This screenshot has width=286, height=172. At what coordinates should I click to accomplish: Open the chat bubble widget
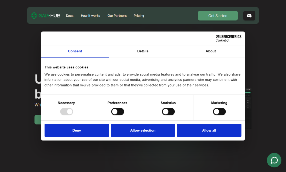click(x=274, y=160)
